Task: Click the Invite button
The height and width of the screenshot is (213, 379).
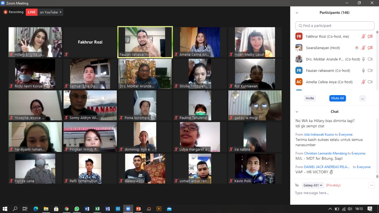Action: pos(310,98)
